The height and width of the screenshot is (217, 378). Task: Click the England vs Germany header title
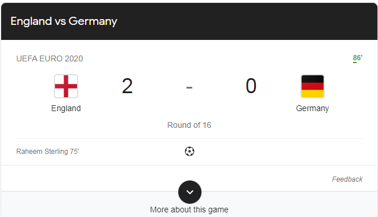pyautogui.click(x=64, y=21)
